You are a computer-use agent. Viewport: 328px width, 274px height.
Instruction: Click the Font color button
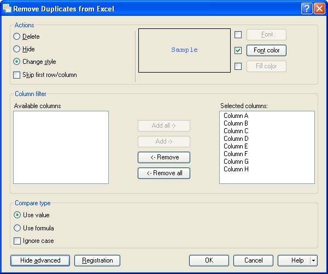pyautogui.click(x=266, y=51)
